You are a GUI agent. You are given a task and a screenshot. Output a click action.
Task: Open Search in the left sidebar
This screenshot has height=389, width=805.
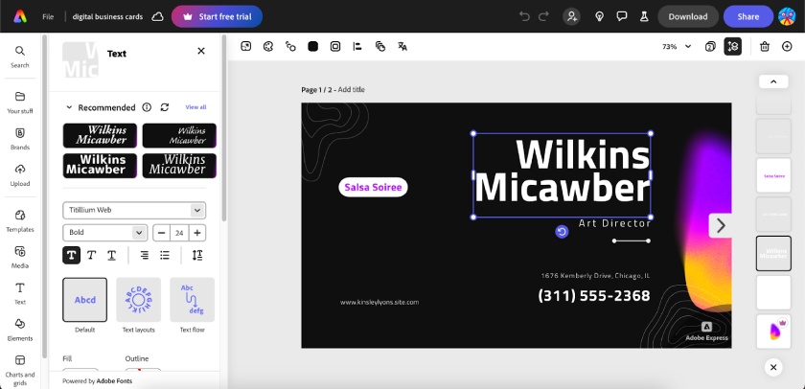pos(19,57)
